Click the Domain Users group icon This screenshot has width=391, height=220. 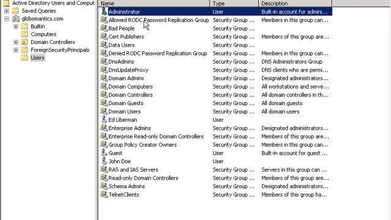(x=104, y=111)
